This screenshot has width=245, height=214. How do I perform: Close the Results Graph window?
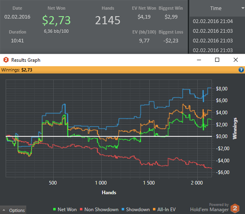[x=236, y=60]
